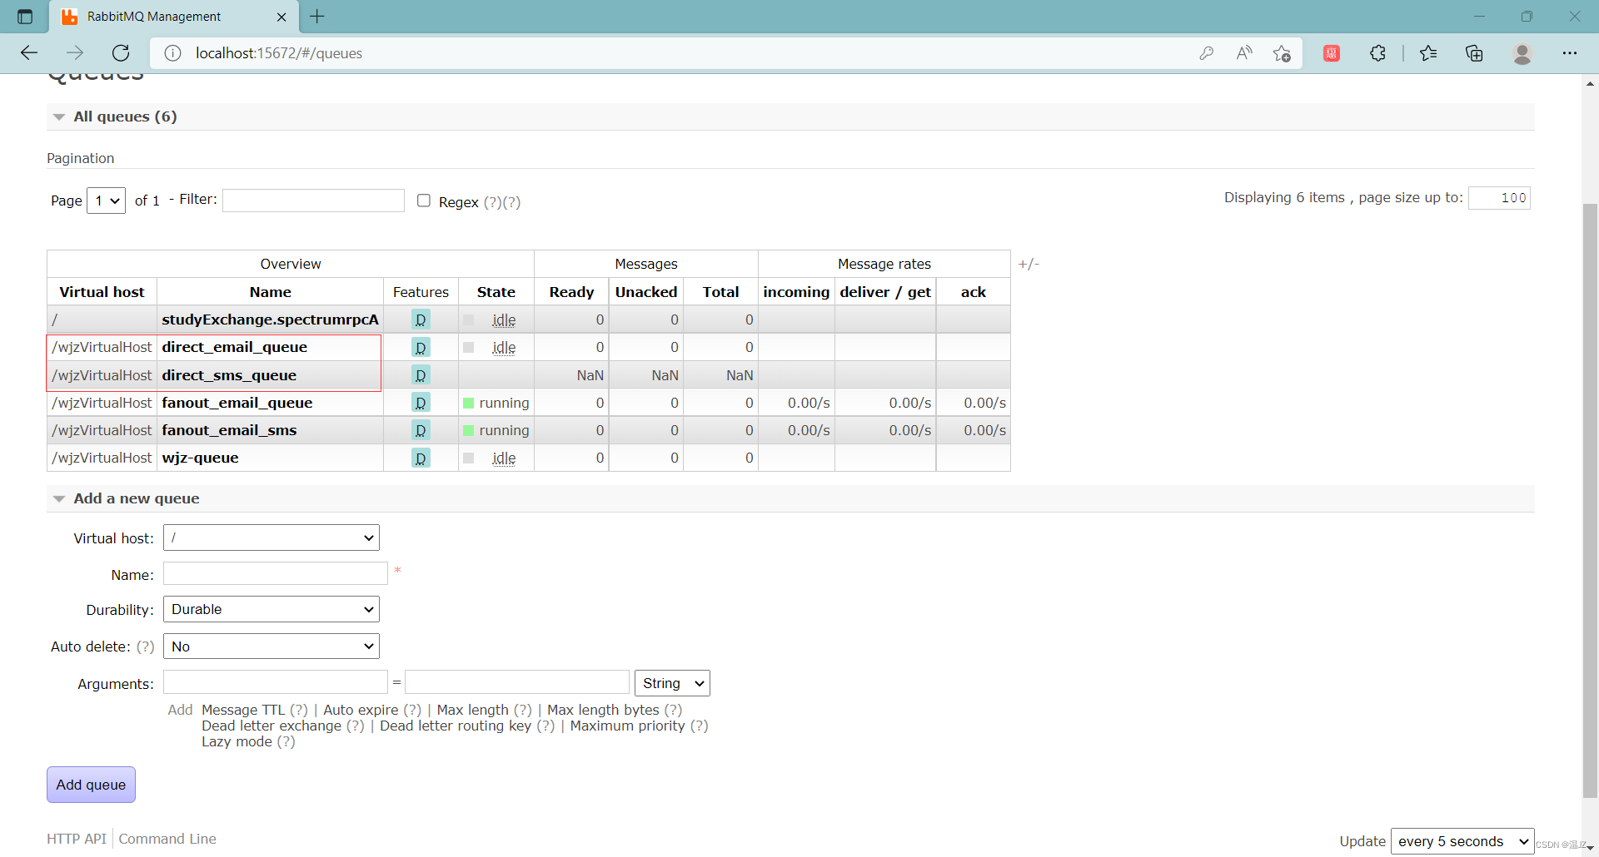Screen dimensions: 1599x857
Task: Switch to the RabbitMQ Management tab
Action: 154,17
